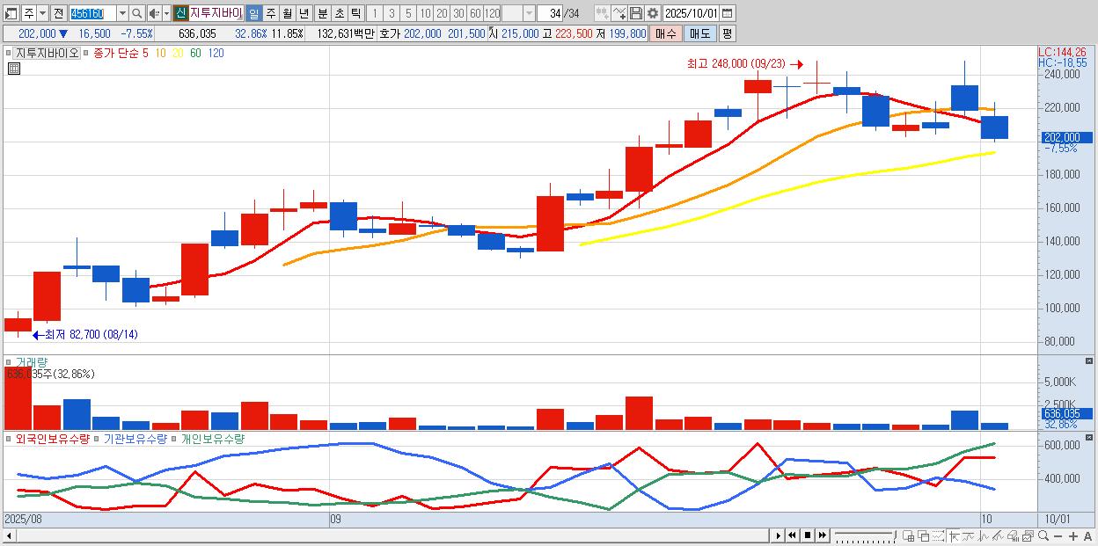
Task: Click the speaker sound icon in toolbar
Action: pos(154,13)
